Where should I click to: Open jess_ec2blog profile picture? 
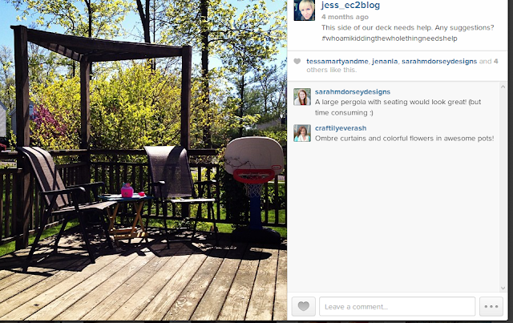(305, 10)
